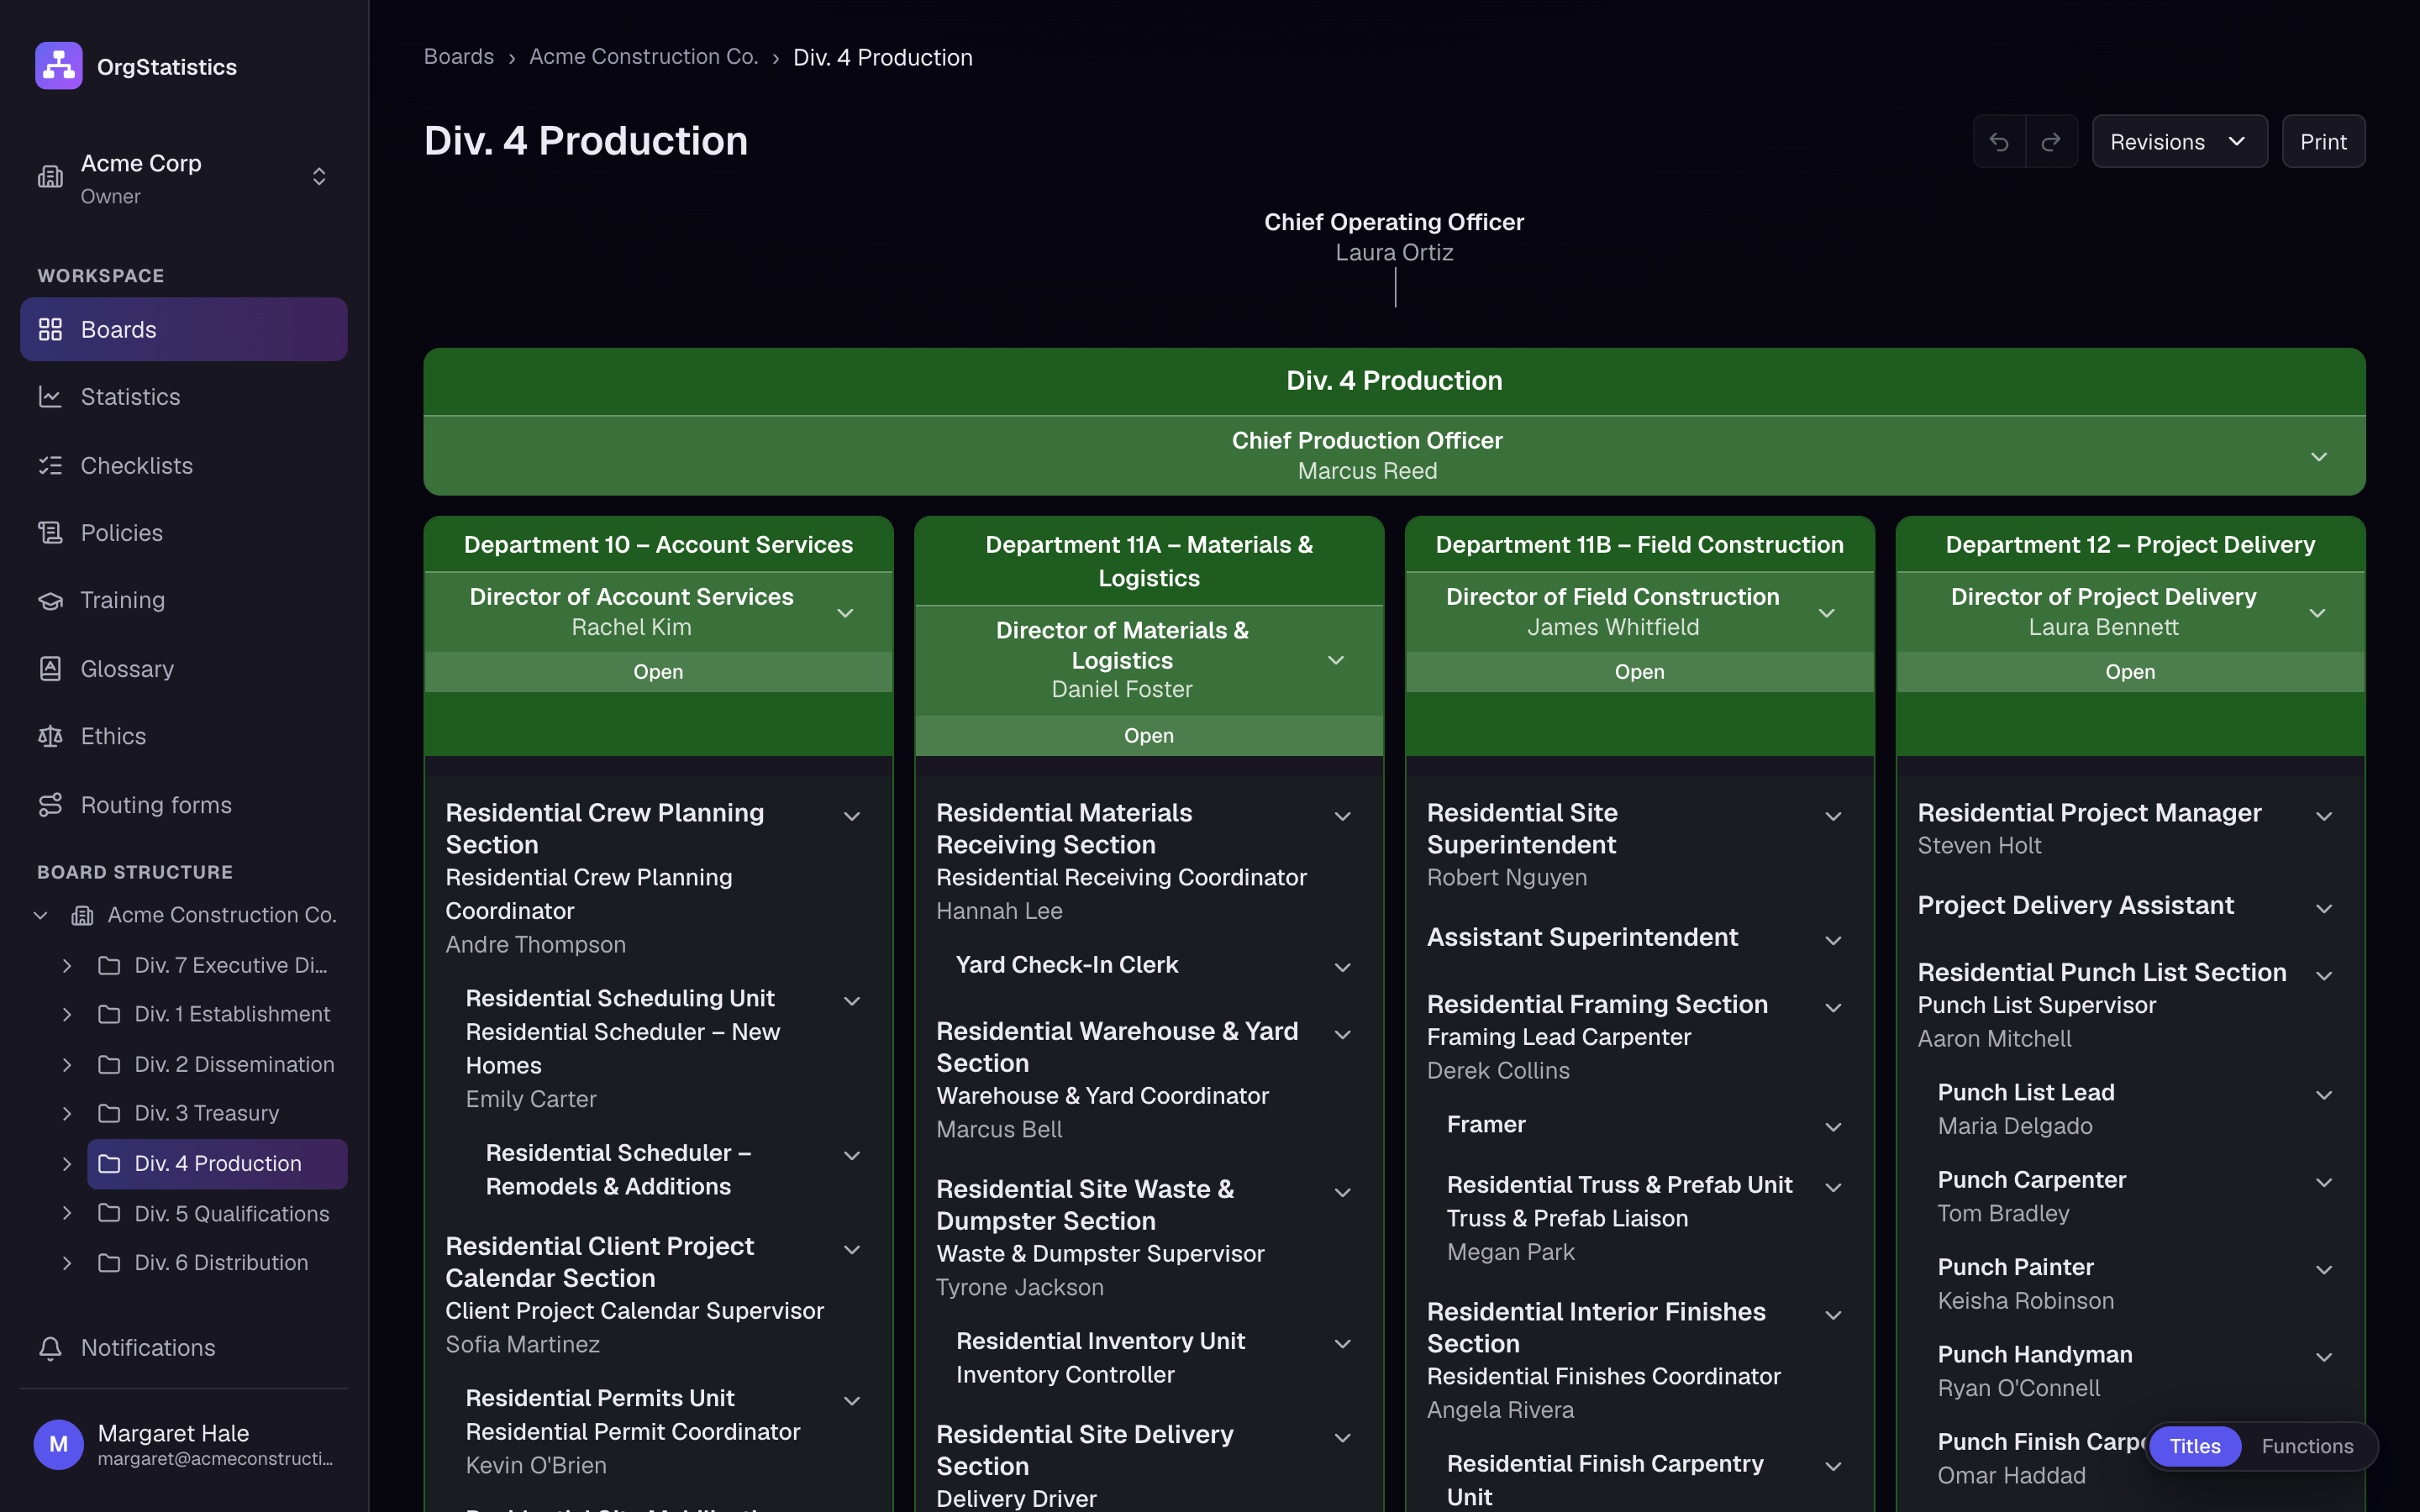Expand Chief Production Officer chevron
Viewport: 2420px width, 1512px height.
click(x=2319, y=456)
